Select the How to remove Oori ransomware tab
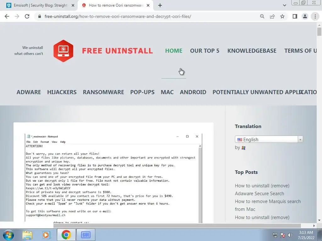The height and width of the screenshot is (241, 322). [116, 6]
